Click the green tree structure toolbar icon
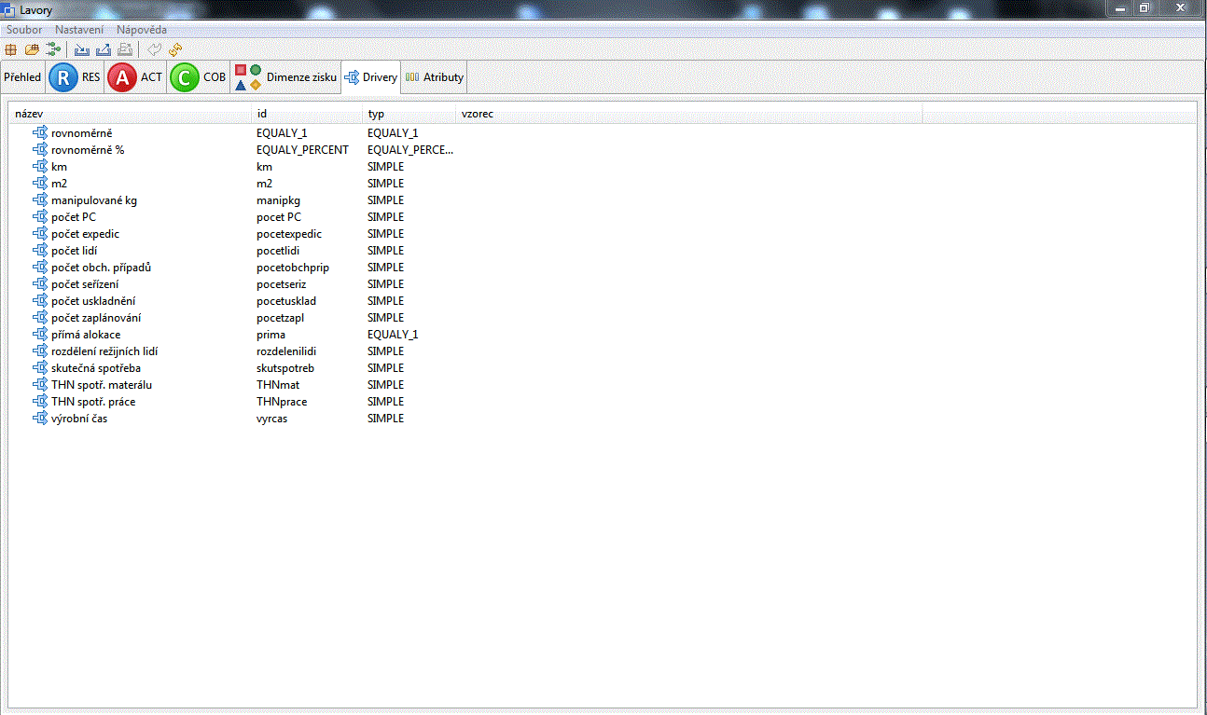This screenshot has width=1207, height=715. point(52,48)
